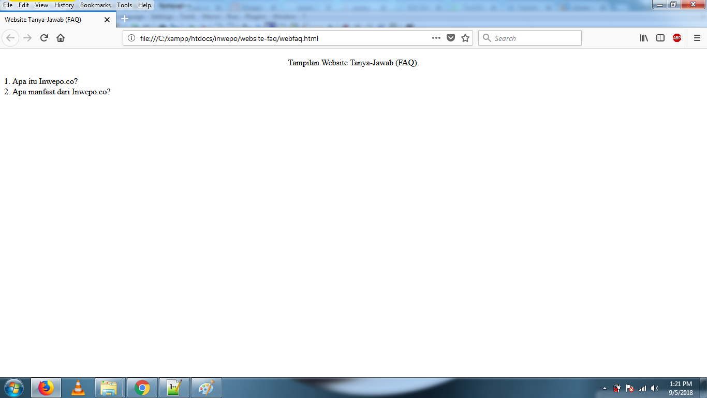Save page to Pocket
The height and width of the screenshot is (398, 707).
tap(451, 38)
